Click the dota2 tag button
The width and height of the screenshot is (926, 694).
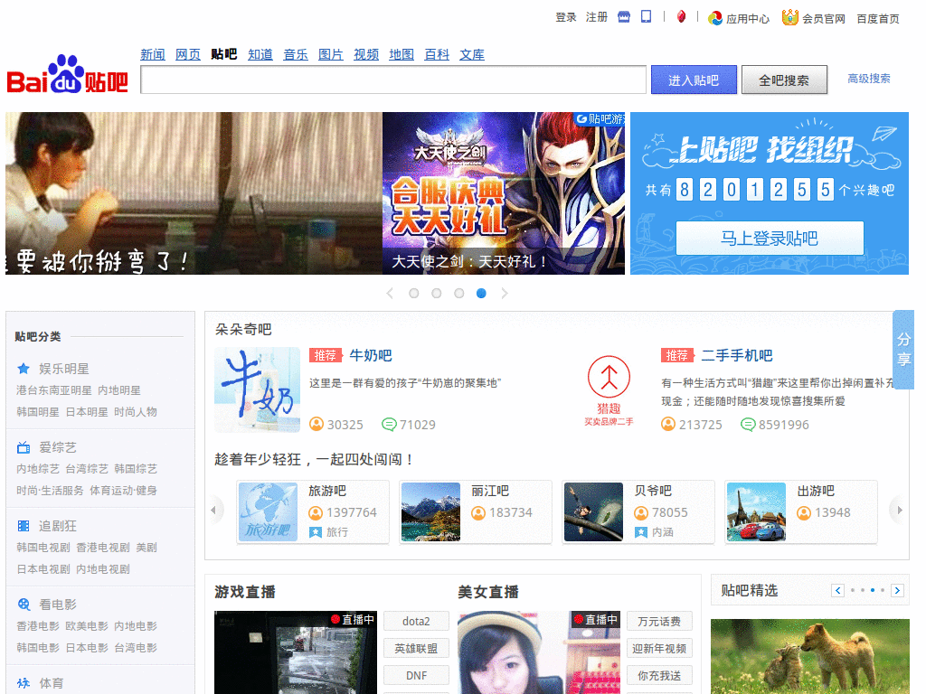(x=416, y=622)
